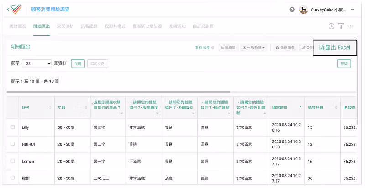Tick the checkbox for the 霍爾 row
365x188 pixels.
click(13, 178)
